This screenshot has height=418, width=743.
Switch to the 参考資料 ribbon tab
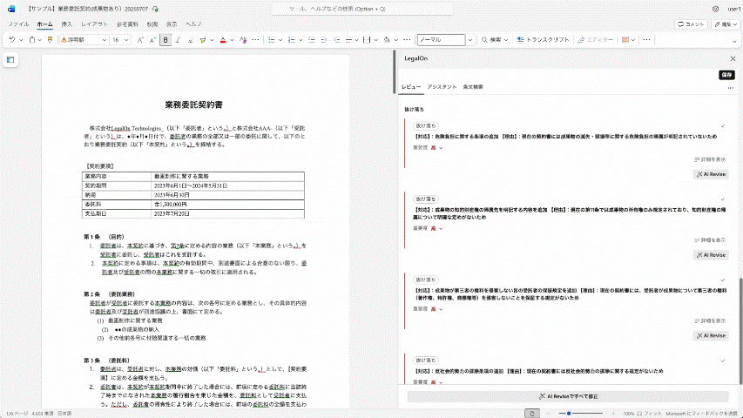click(x=127, y=24)
